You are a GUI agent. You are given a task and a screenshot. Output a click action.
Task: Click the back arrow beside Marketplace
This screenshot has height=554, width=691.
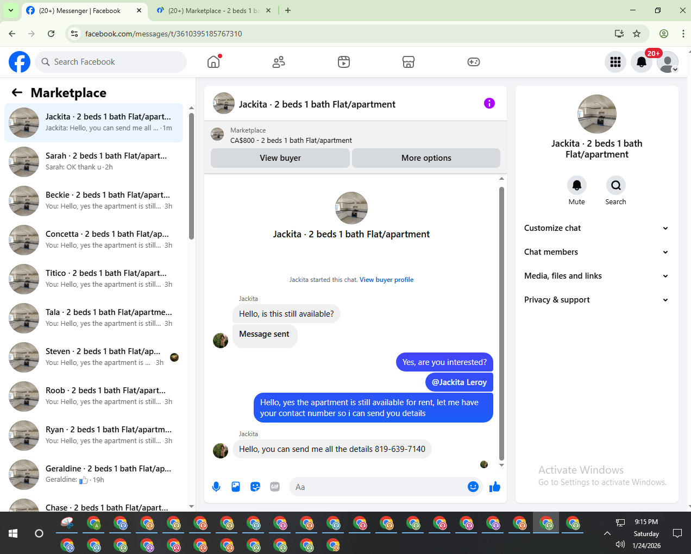tap(17, 92)
